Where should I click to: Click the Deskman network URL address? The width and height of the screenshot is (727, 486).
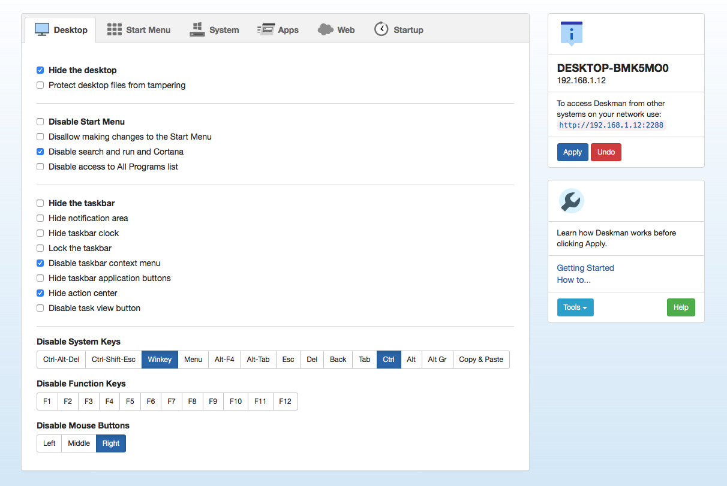point(611,125)
